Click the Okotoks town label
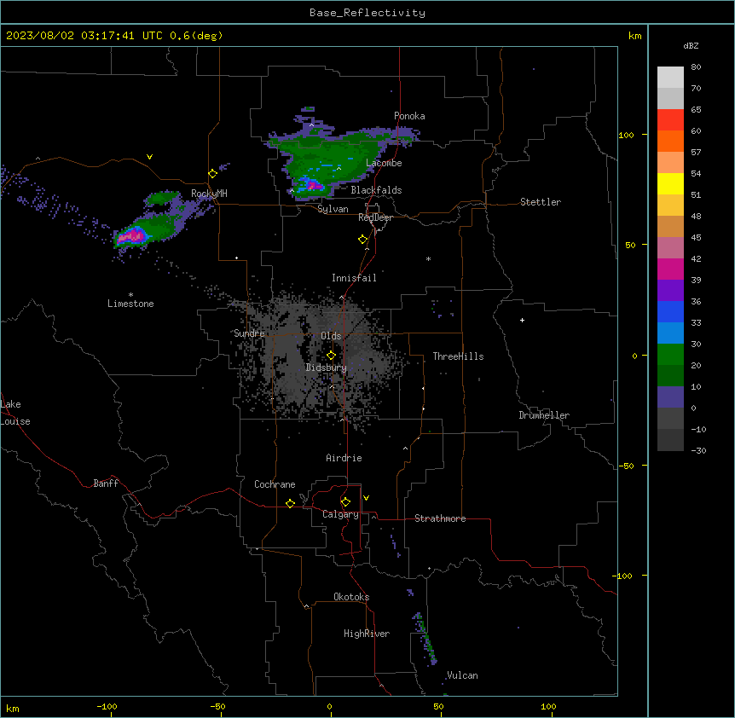Screen dimensions: 735x718 351,597
